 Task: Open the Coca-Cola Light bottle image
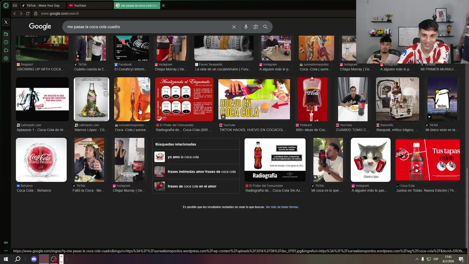pos(91,99)
